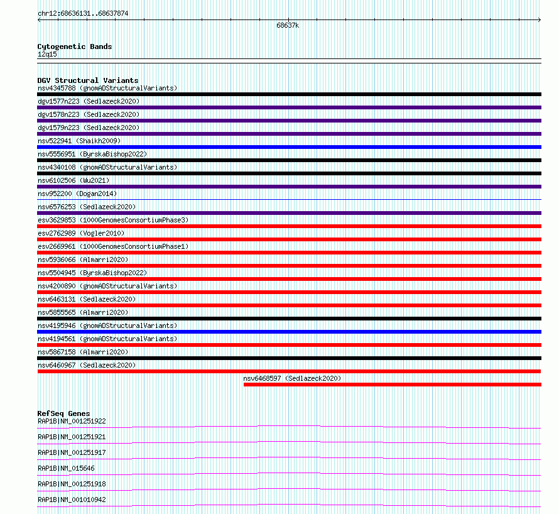Open RAP1B|NM_015646 transcript label

click(66, 468)
